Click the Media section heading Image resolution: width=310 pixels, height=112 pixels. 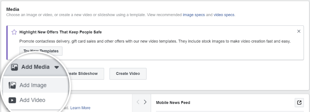point(13,9)
